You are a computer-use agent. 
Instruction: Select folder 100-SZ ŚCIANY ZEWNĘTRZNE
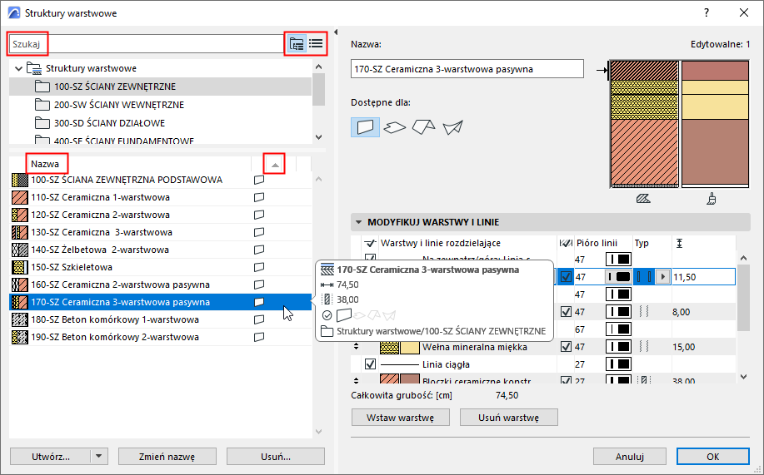pos(160,87)
